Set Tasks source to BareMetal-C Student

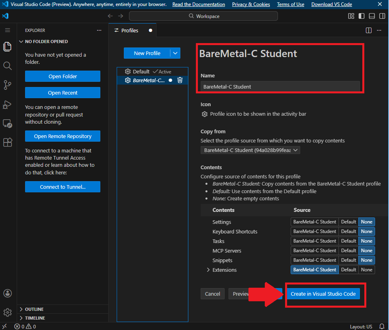point(315,241)
